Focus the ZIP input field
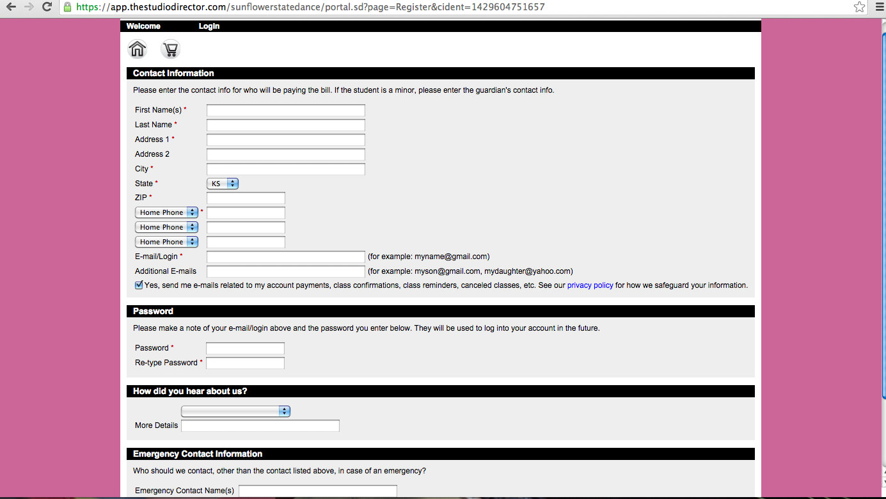886x499 pixels. tap(246, 198)
